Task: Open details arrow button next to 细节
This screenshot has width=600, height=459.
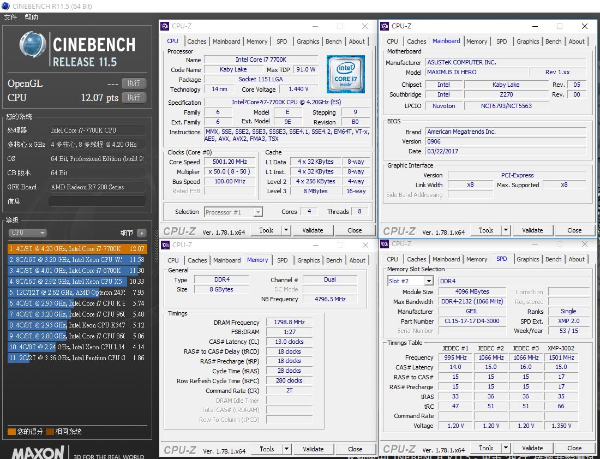Action: [x=142, y=233]
